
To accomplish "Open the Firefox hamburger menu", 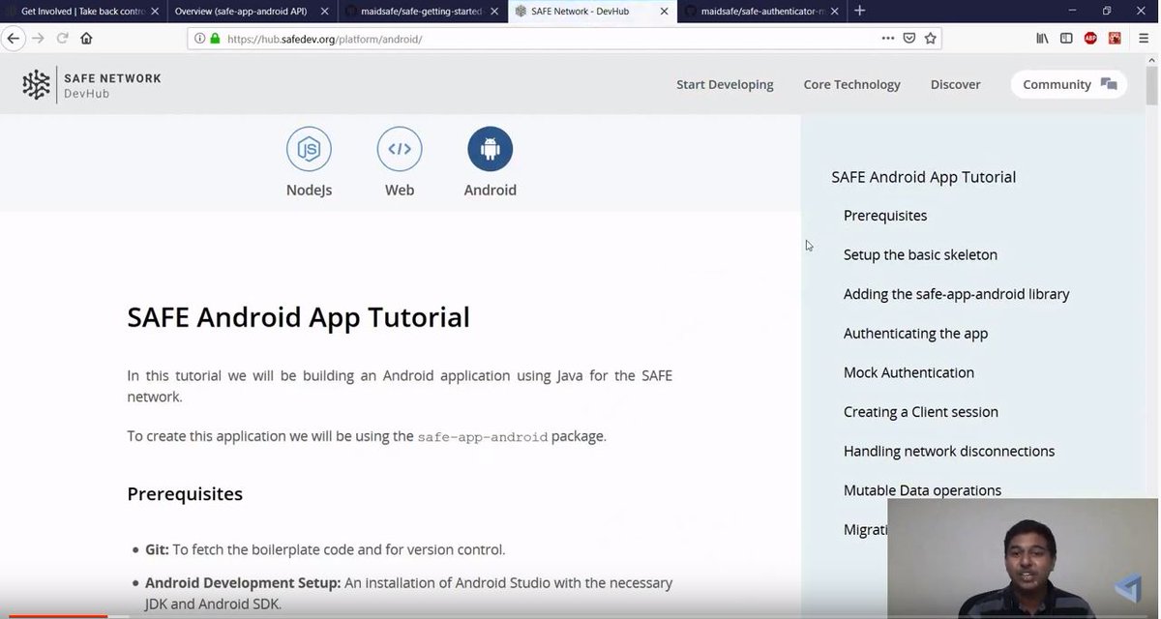I will [x=1143, y=38].
